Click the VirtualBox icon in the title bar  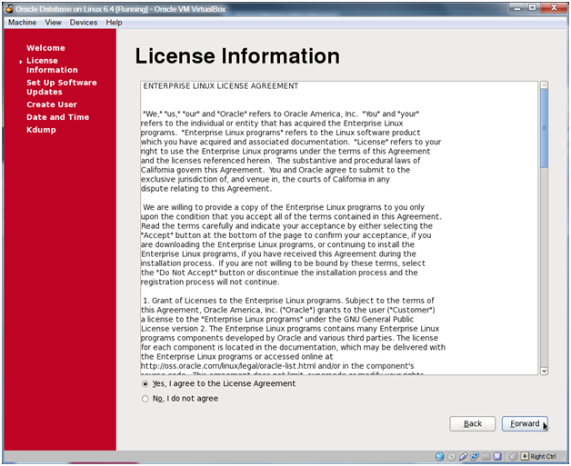point(8,8)
